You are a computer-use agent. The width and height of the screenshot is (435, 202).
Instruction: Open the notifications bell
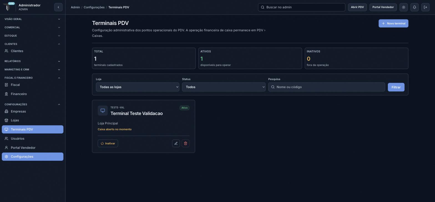click(414, 7)
